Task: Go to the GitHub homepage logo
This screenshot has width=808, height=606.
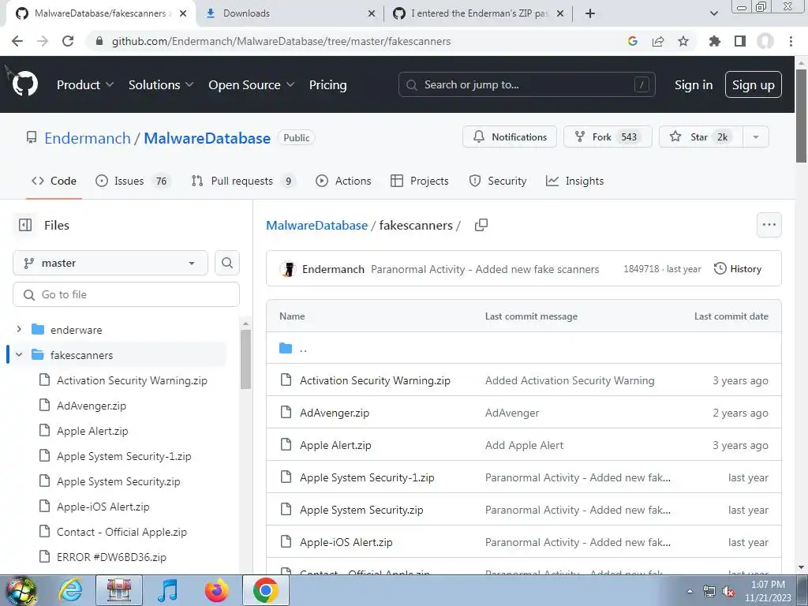Action: (24, 84)
